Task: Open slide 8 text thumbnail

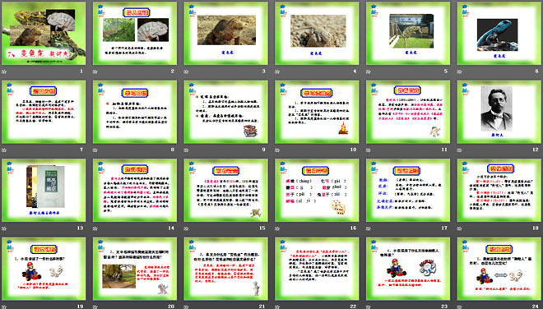Action: point(135,112)
